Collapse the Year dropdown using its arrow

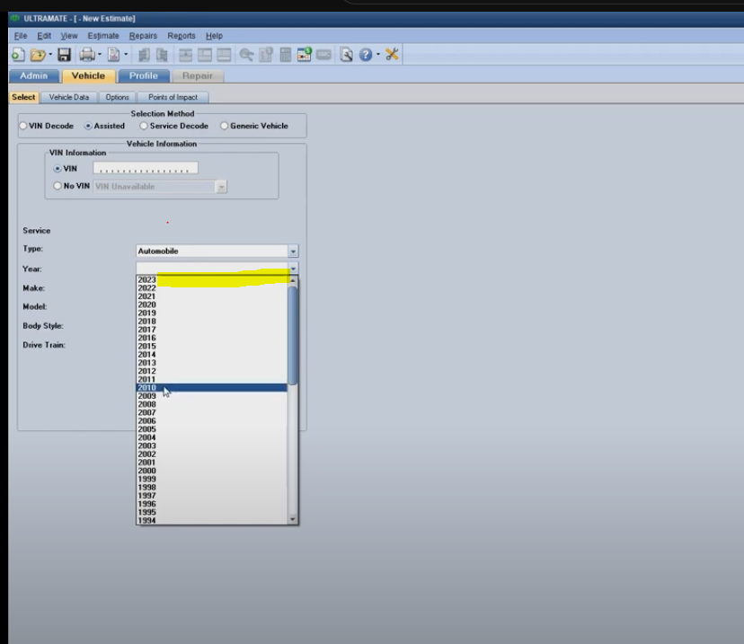tap(293, 269)
